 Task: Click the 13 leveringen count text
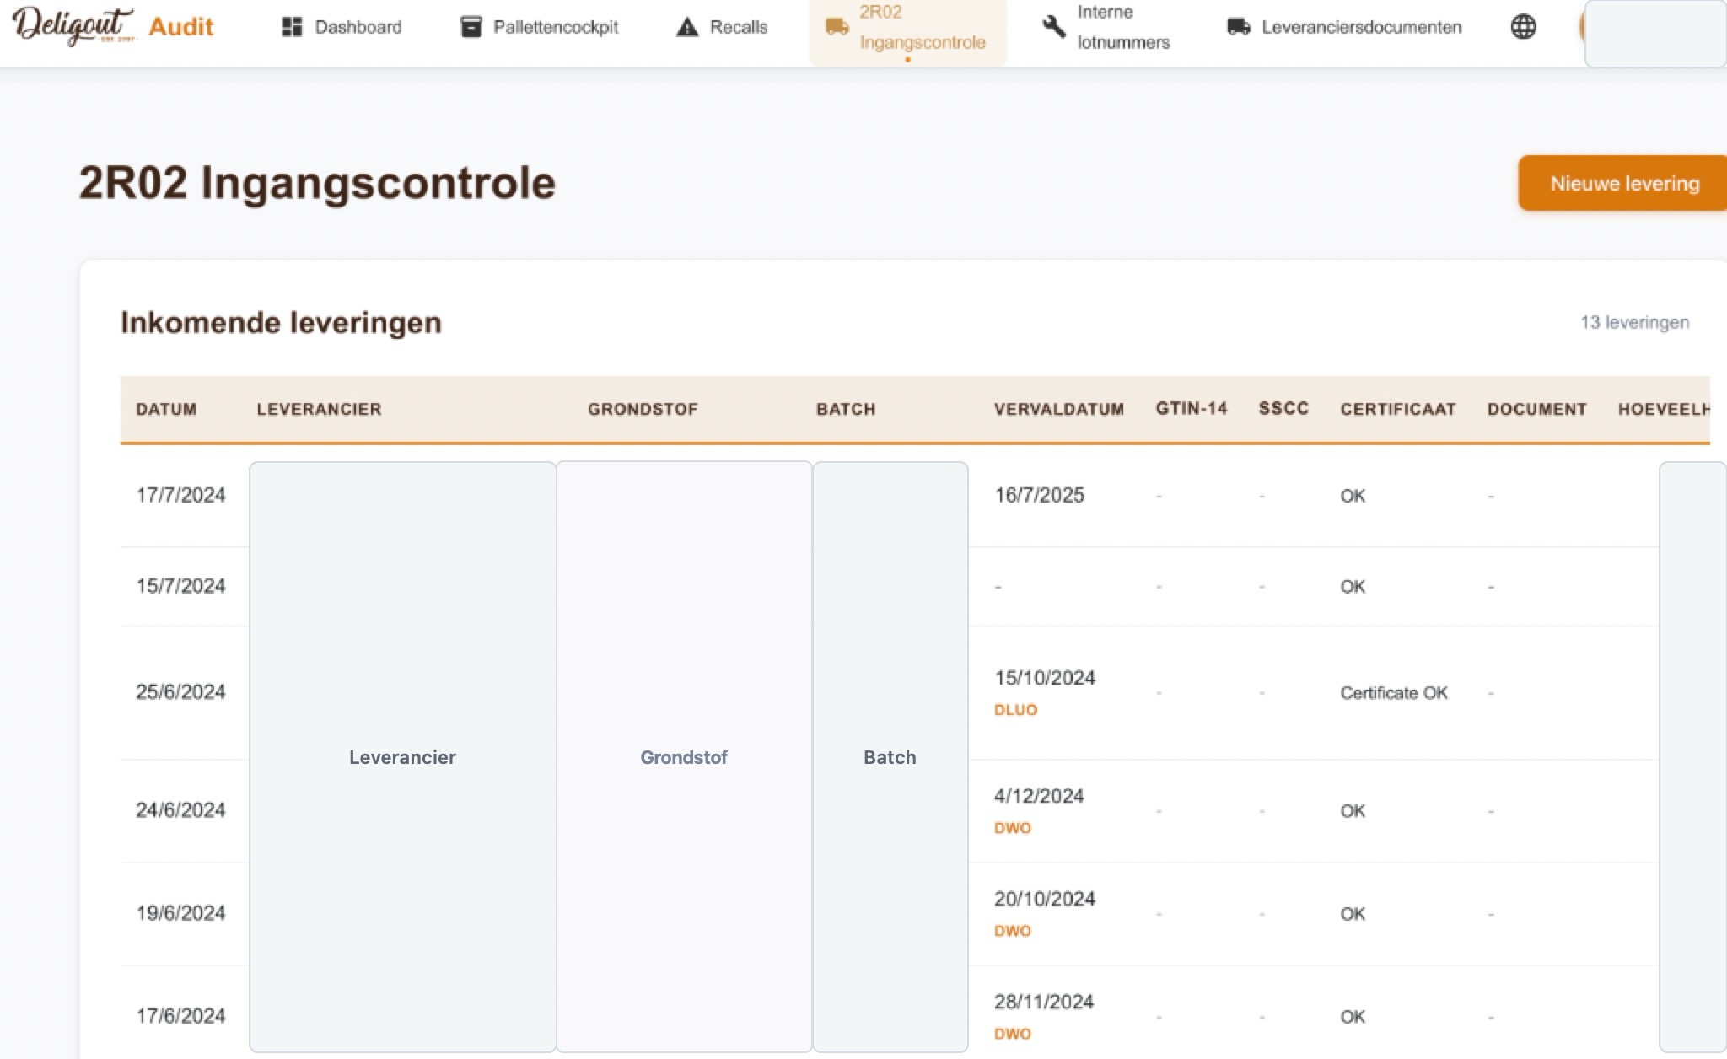pos(1634,322)
